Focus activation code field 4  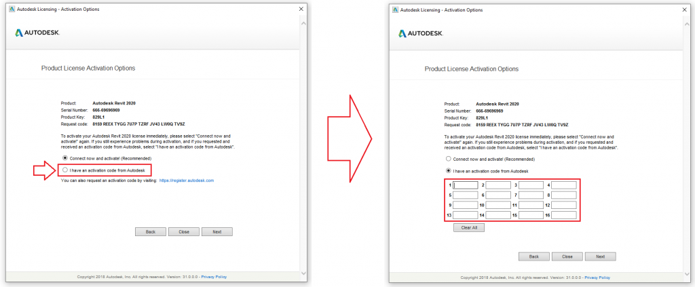[564, 185]
